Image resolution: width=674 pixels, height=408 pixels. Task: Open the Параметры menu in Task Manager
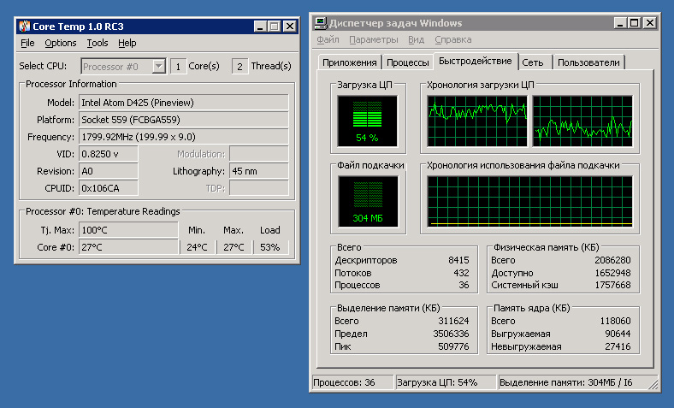click(374, 39)
